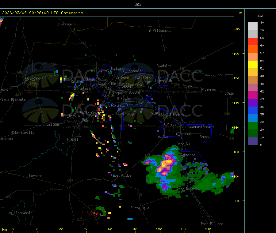Click the El_Desvio map label

(x=72, y=116)
